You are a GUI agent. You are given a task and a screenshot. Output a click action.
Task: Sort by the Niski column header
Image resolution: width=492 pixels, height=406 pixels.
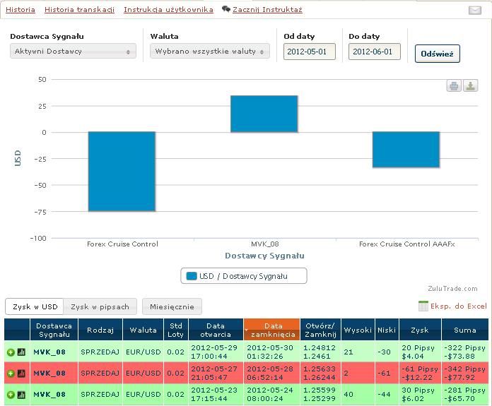[387, 330]
